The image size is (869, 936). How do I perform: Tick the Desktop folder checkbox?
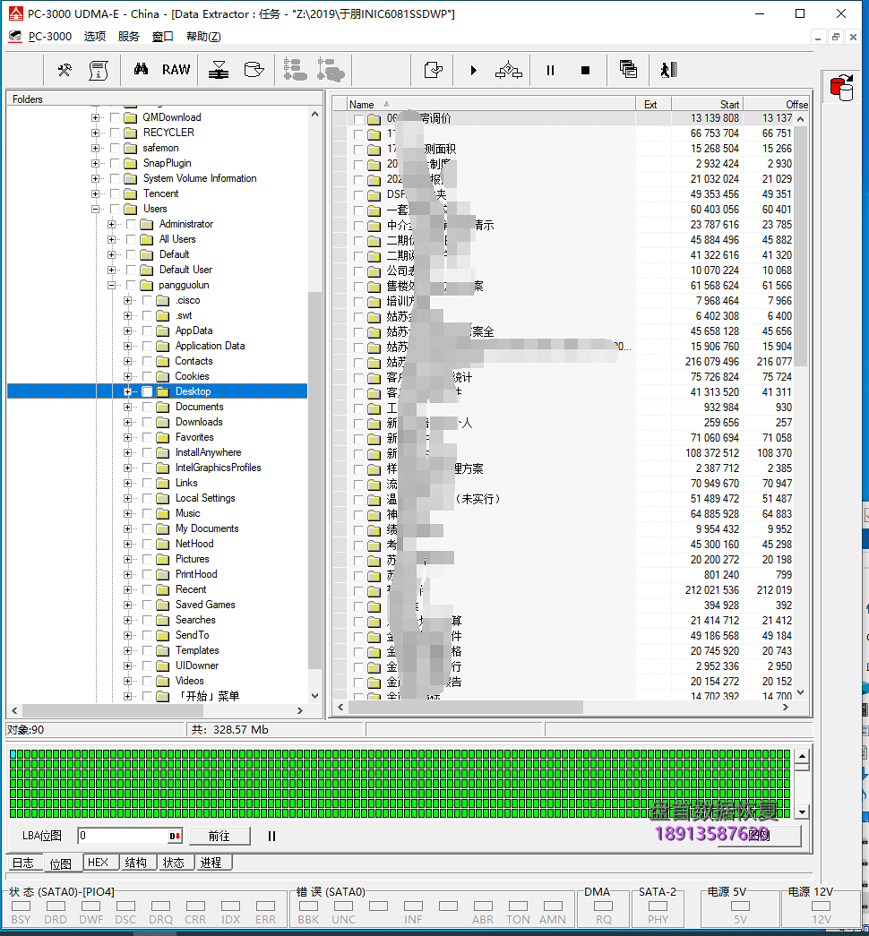147,391
